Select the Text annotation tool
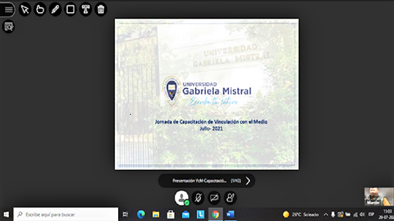This screenshot has height=221, width=394. click(86, 9)
